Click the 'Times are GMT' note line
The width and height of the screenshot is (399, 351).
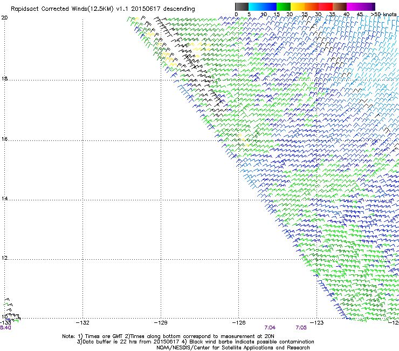[x=168, y=336]
